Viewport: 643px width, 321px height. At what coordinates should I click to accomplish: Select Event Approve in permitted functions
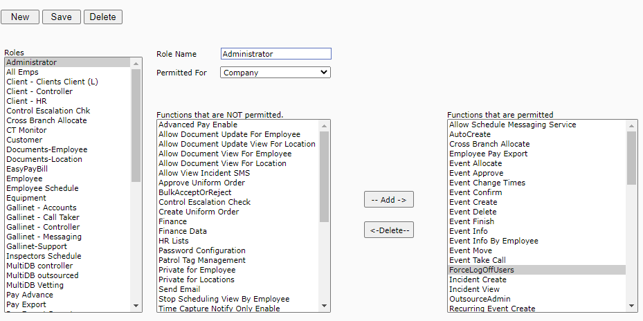476,173
